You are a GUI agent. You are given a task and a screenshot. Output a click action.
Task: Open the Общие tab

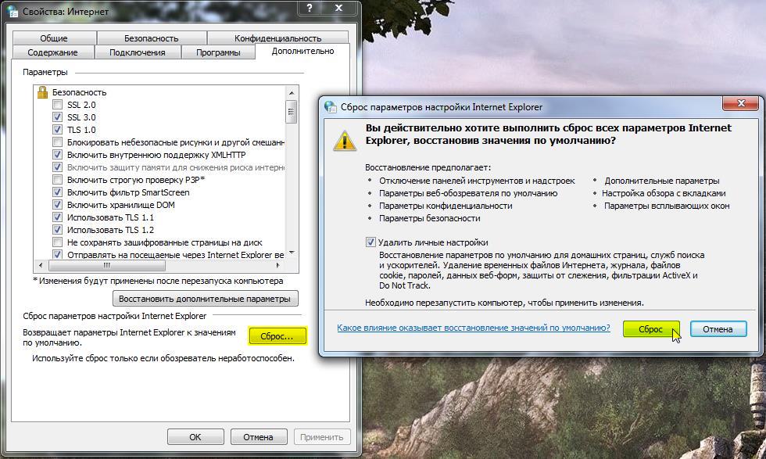pos(54,38)
